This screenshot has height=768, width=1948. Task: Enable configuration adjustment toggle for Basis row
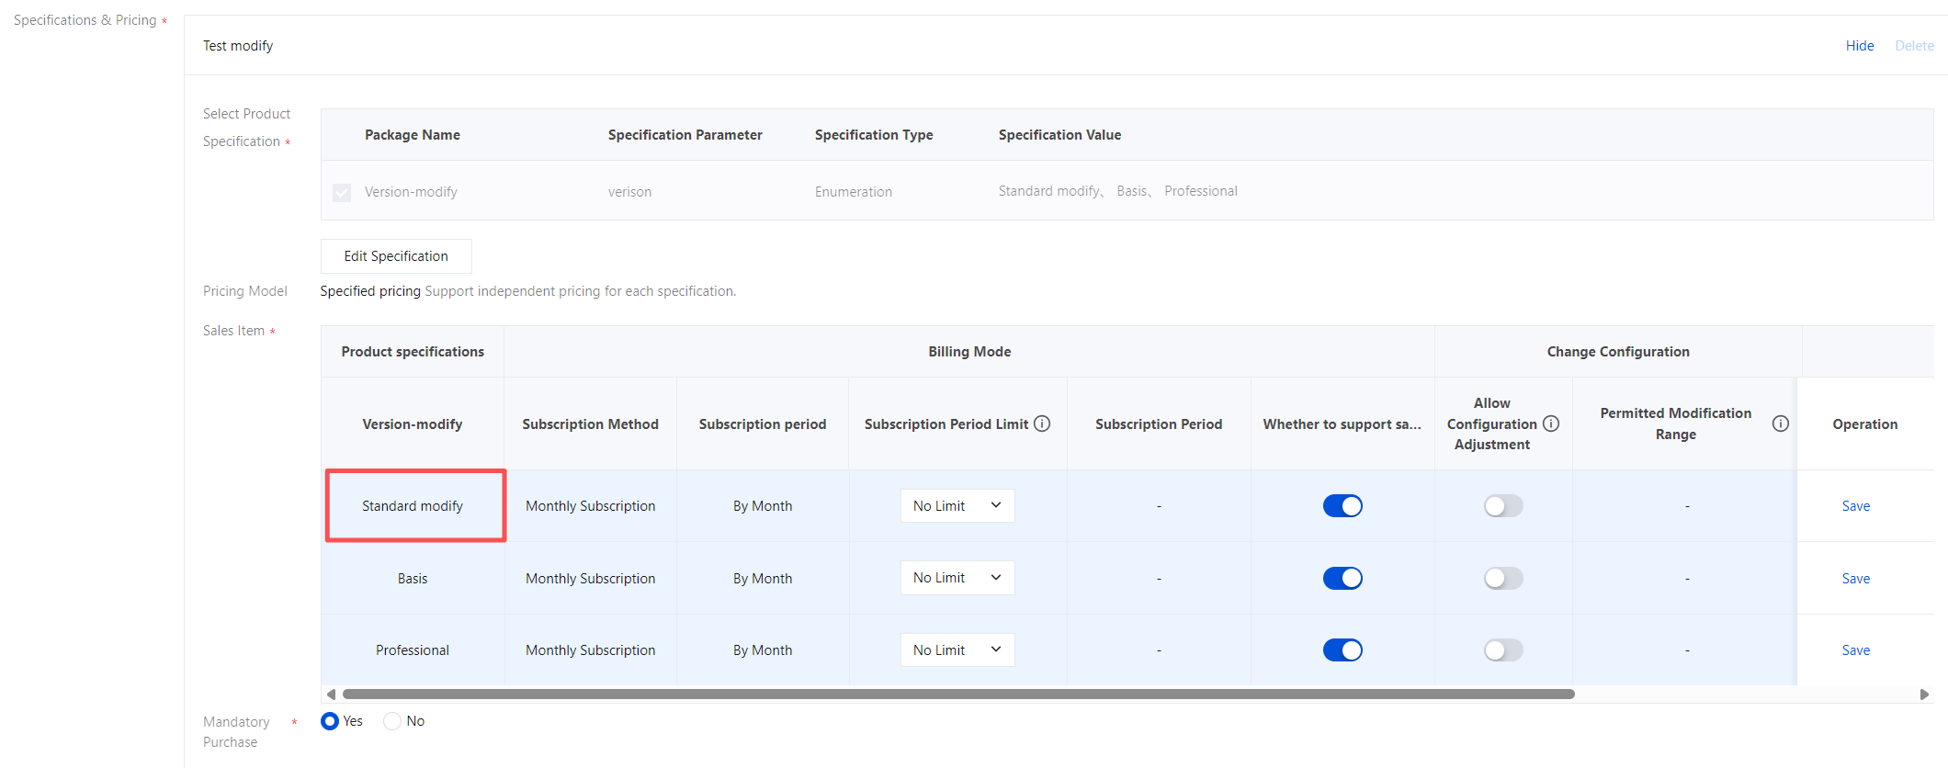coord(1503,578)
